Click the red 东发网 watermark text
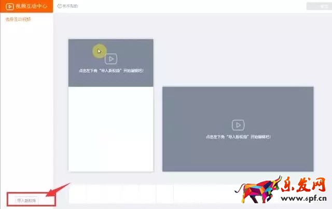The image size is (332, 209). click(x=303, y=185)
